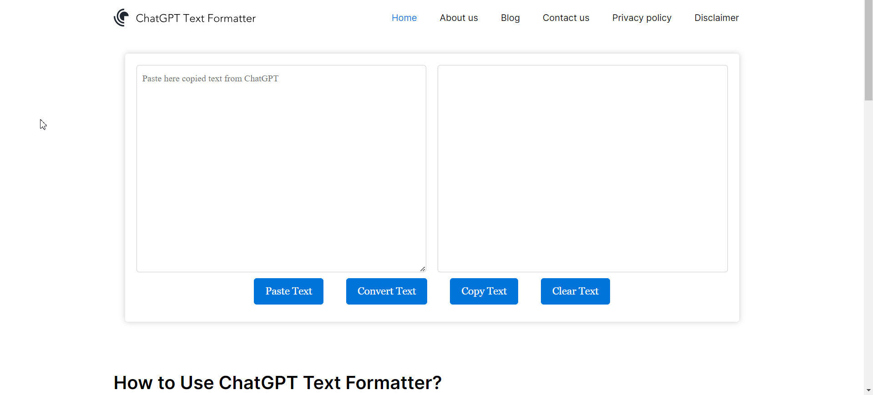Click the Copy Text button
This screenshot has width=873, height=395.
click(484, 291)
